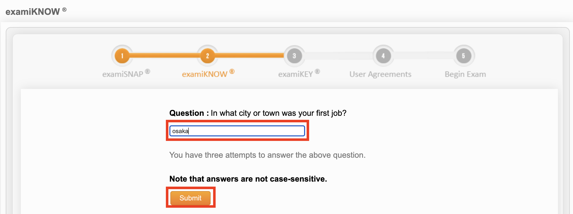The width and height of the screenshot is (573, 214).
Task: Click the Begin Exam step label
Action: (x=465, y=74)
